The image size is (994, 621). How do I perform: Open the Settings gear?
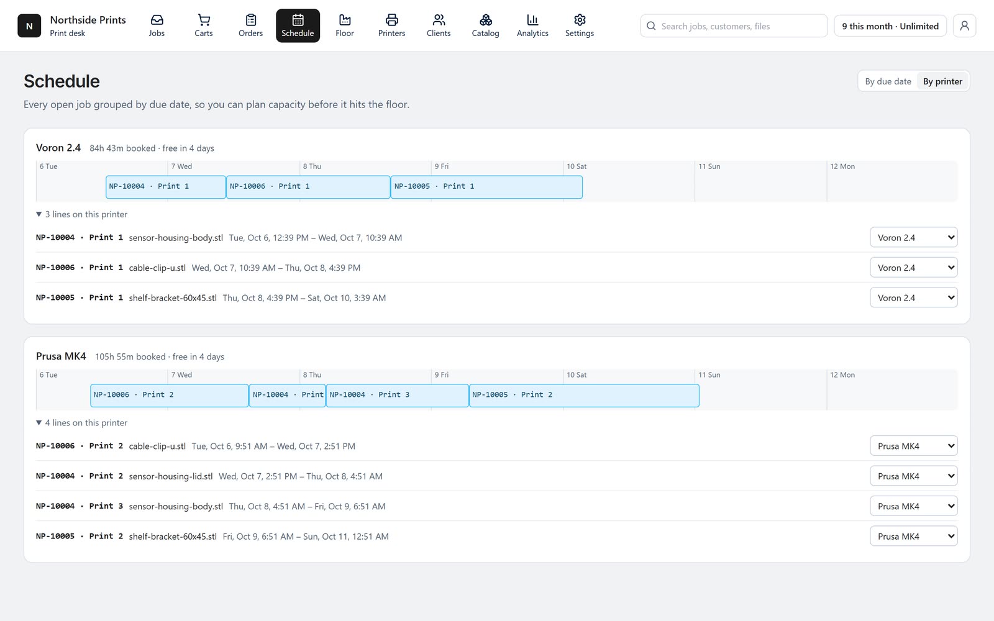pos(580,20)
